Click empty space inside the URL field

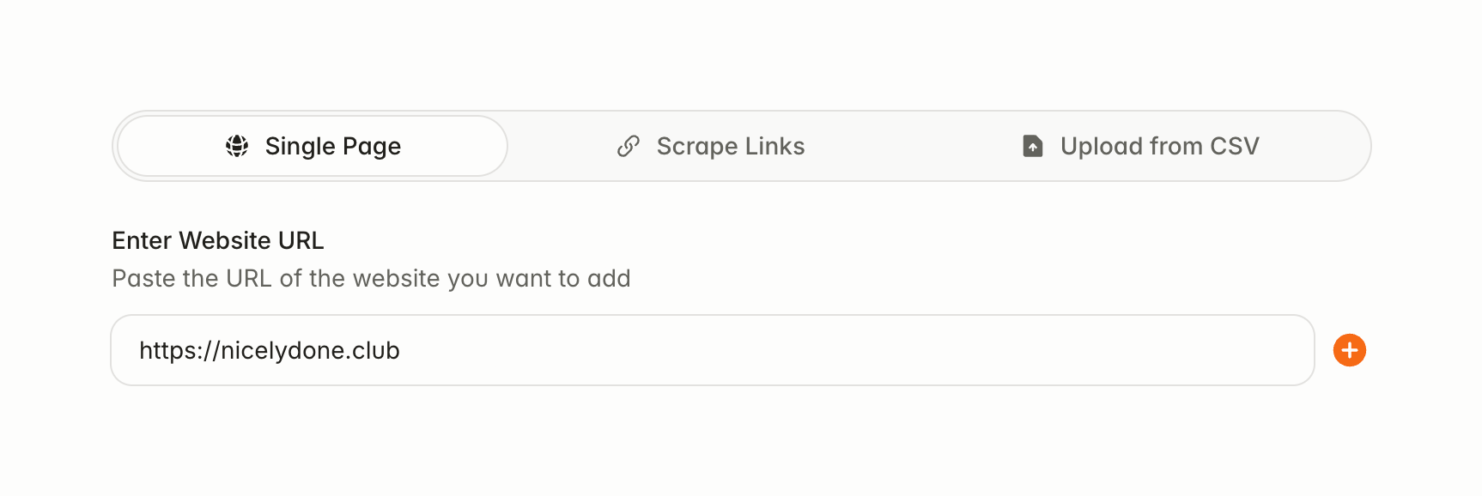click(859, 350)
